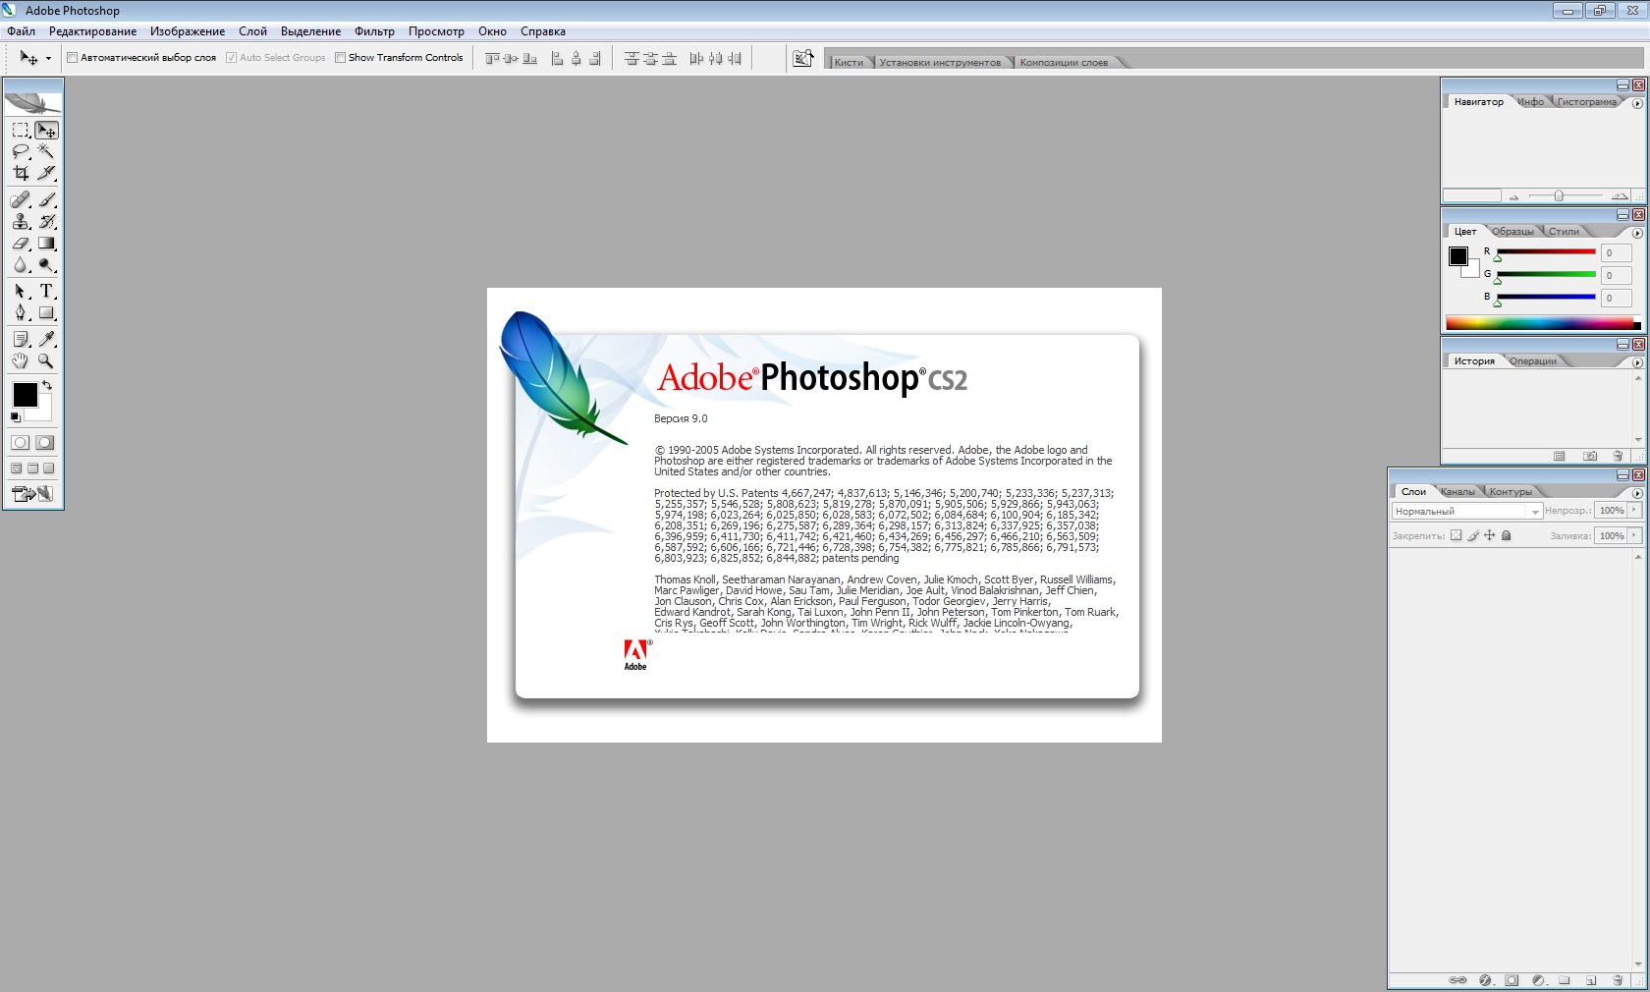Select the Rectangular Marquee tool

pyautogui.click(x=21, y=130)
